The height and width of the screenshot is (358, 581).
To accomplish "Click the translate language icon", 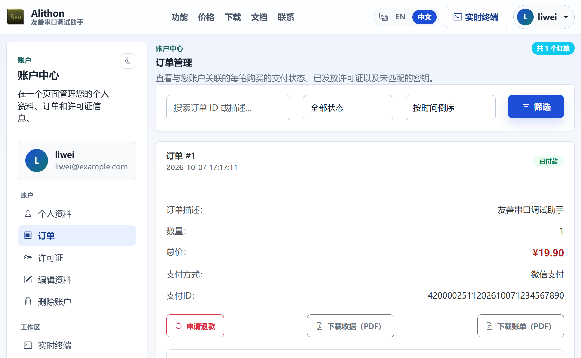I will pos(384,17).
